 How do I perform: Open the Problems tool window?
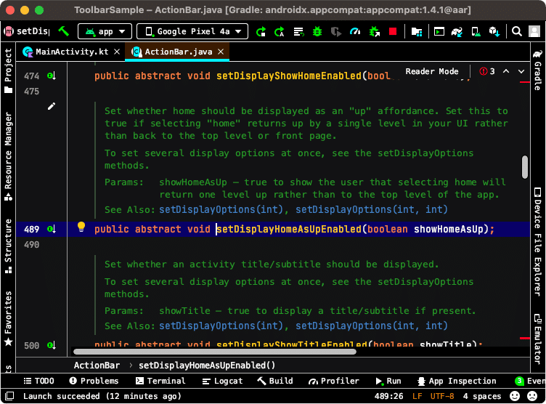click(x=94, y=381)
